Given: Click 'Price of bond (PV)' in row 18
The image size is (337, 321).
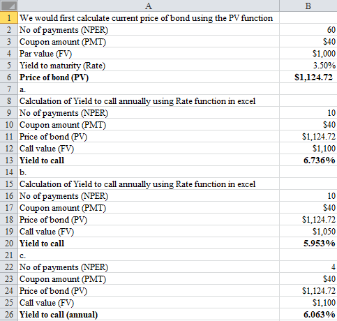Looking at the screenshot, I should coord(149,219).
